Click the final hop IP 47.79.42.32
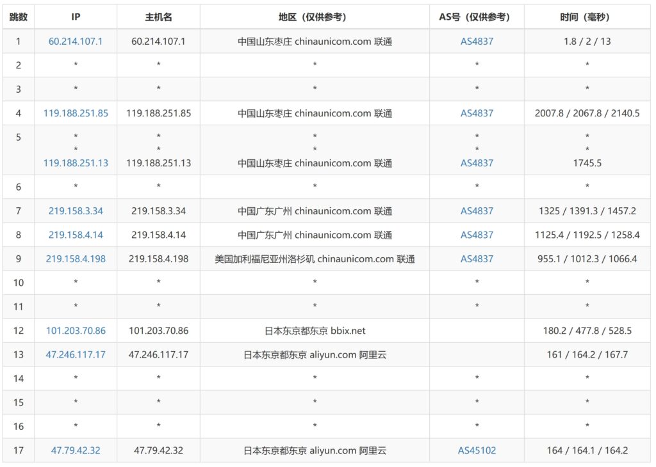Image resolution: width=656 pixels, height=467 pixels. (76, 450)
